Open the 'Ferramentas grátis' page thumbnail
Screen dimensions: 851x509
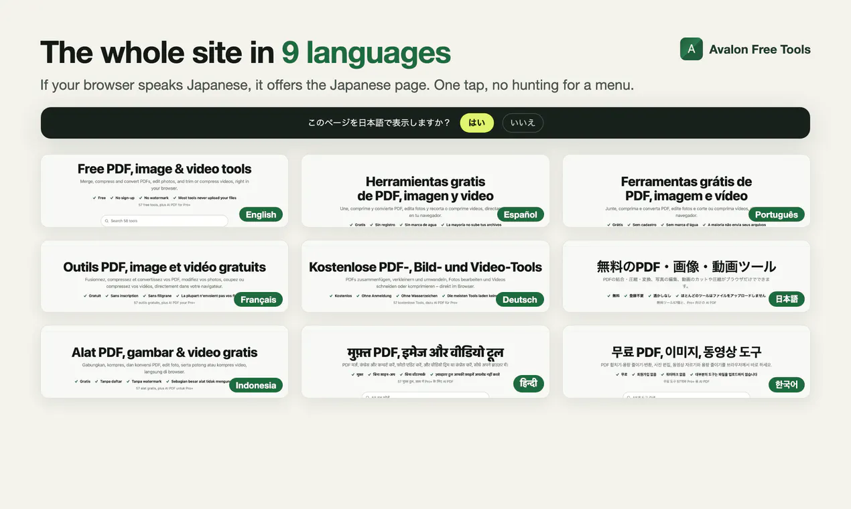coord(686,191)
